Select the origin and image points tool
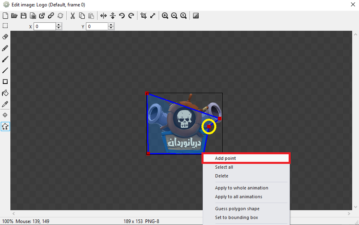This screenshot has height=225, width=359. click(x=5, y=115)
